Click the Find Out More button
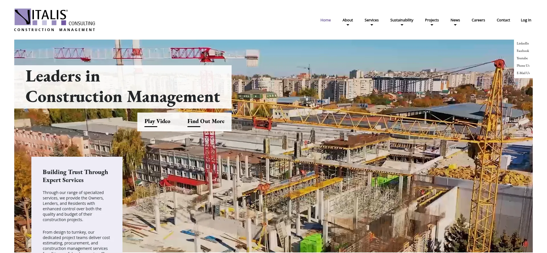The height and width of the screenshot is (253, 547). 206,121
